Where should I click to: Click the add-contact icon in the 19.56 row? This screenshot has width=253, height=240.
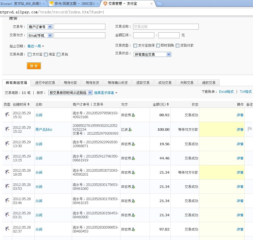[133, 144]
